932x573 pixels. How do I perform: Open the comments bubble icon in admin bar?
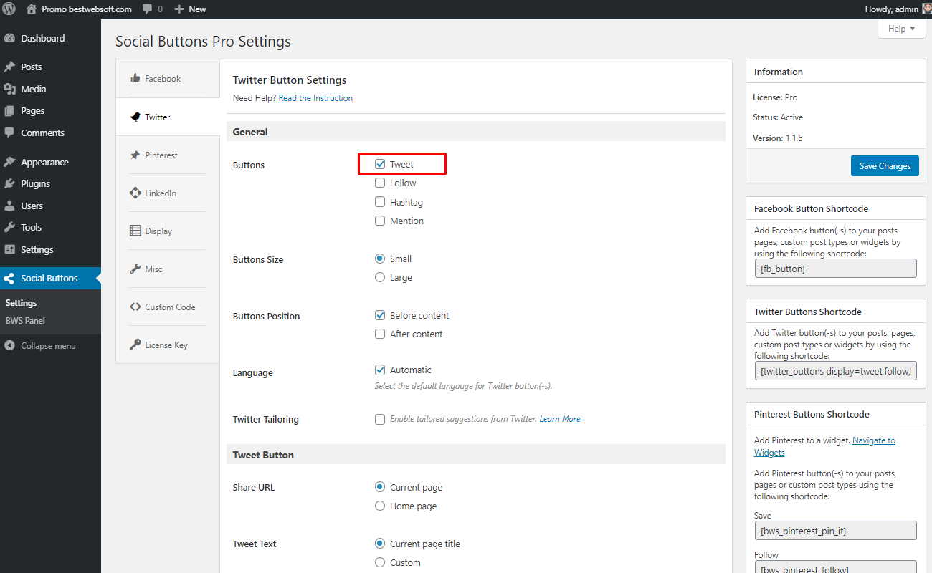(147, 9)
